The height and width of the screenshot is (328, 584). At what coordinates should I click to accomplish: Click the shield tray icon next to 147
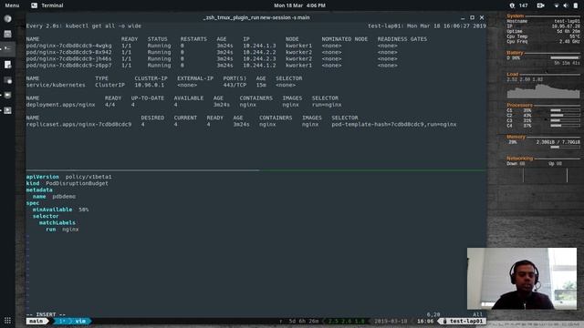pos(512,5)
